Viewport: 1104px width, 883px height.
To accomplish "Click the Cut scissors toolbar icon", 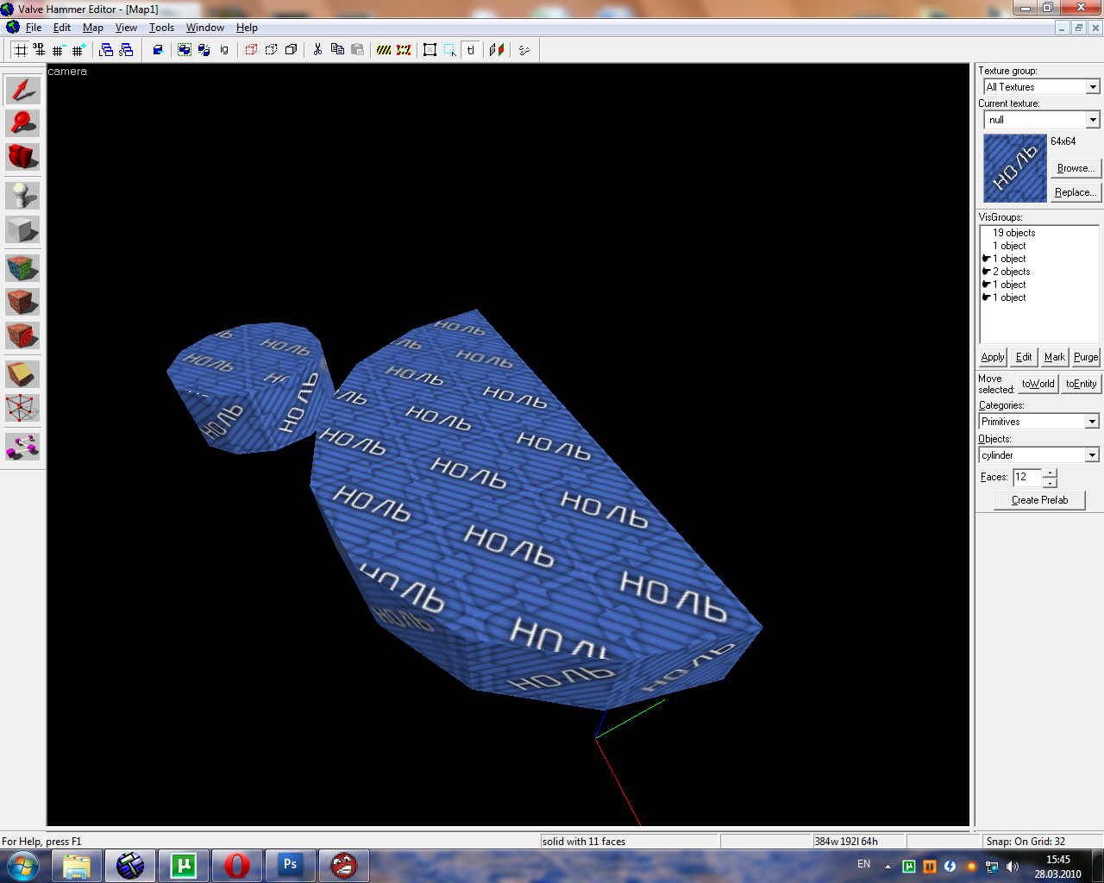I will [x=317, y=50].
